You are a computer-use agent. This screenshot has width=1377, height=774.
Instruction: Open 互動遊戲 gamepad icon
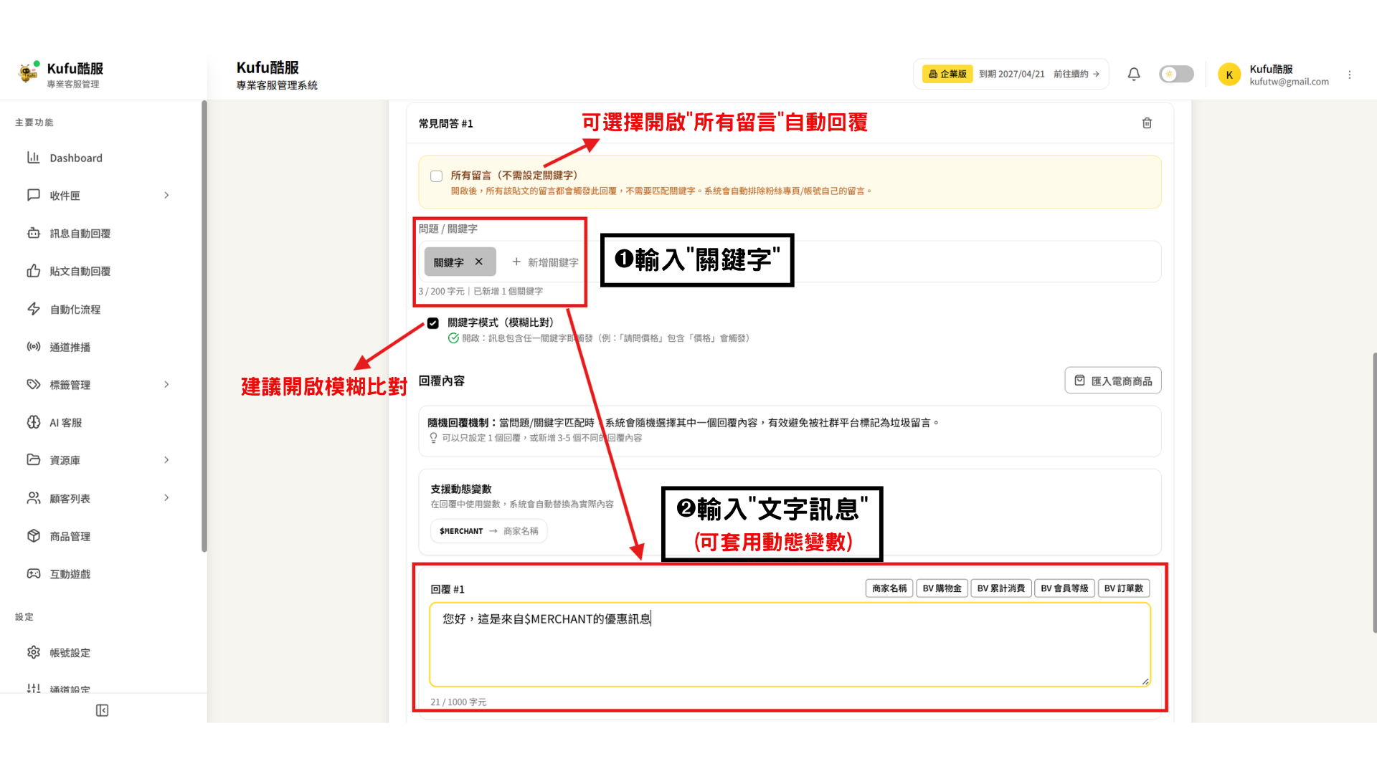[x=33, y=573]
